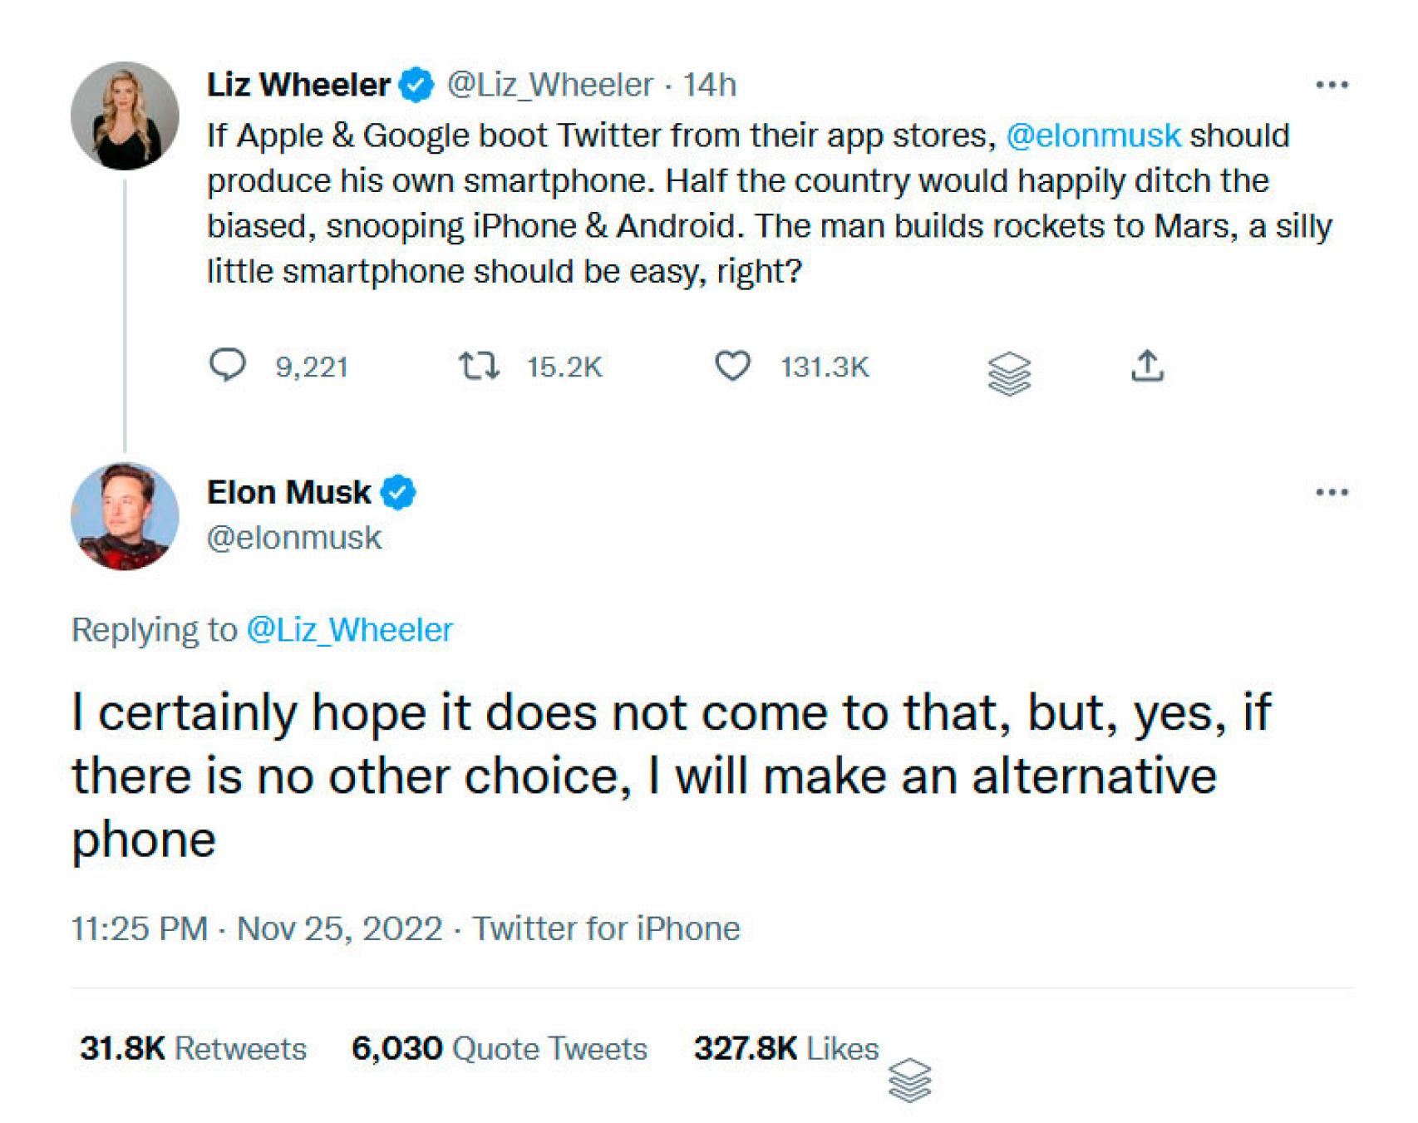Click the stacked layers icon beside 131.3K
Image resolution: width=1418 pixels, height=1123 pixels.
click(1009, 373)
